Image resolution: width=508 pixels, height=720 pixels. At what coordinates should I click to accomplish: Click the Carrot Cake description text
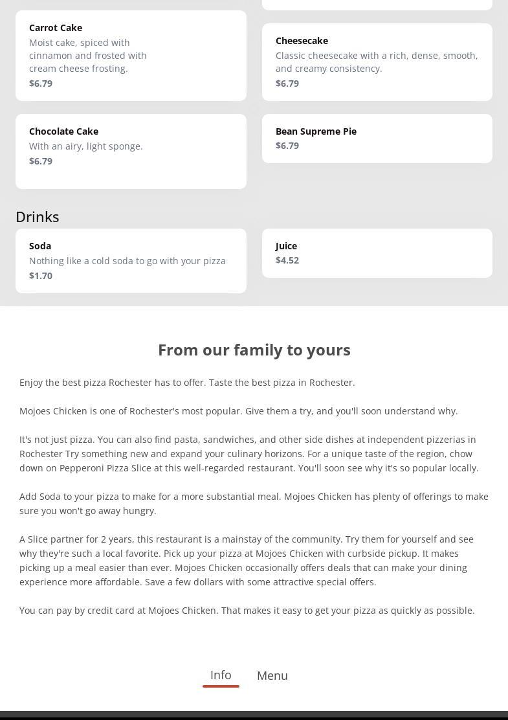click(88, 56)
